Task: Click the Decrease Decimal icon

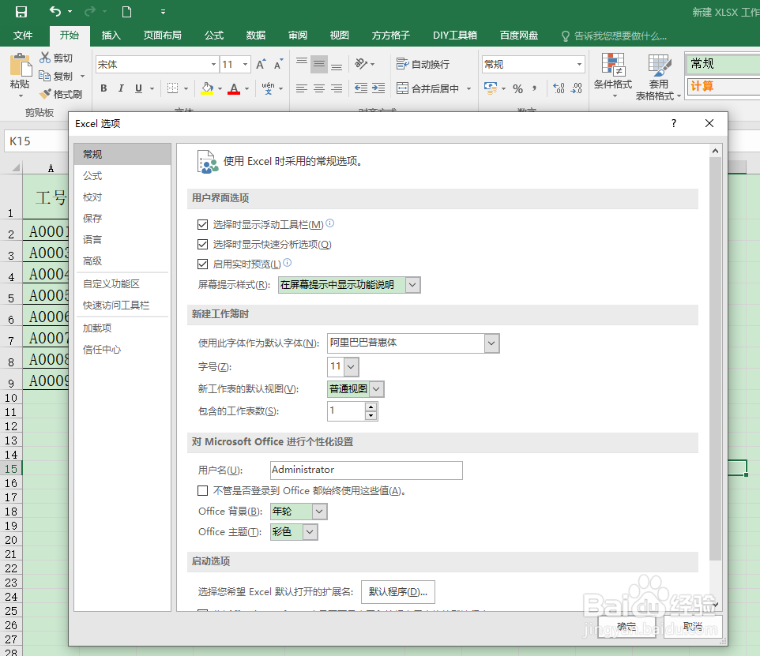Action: click(576, 88)
